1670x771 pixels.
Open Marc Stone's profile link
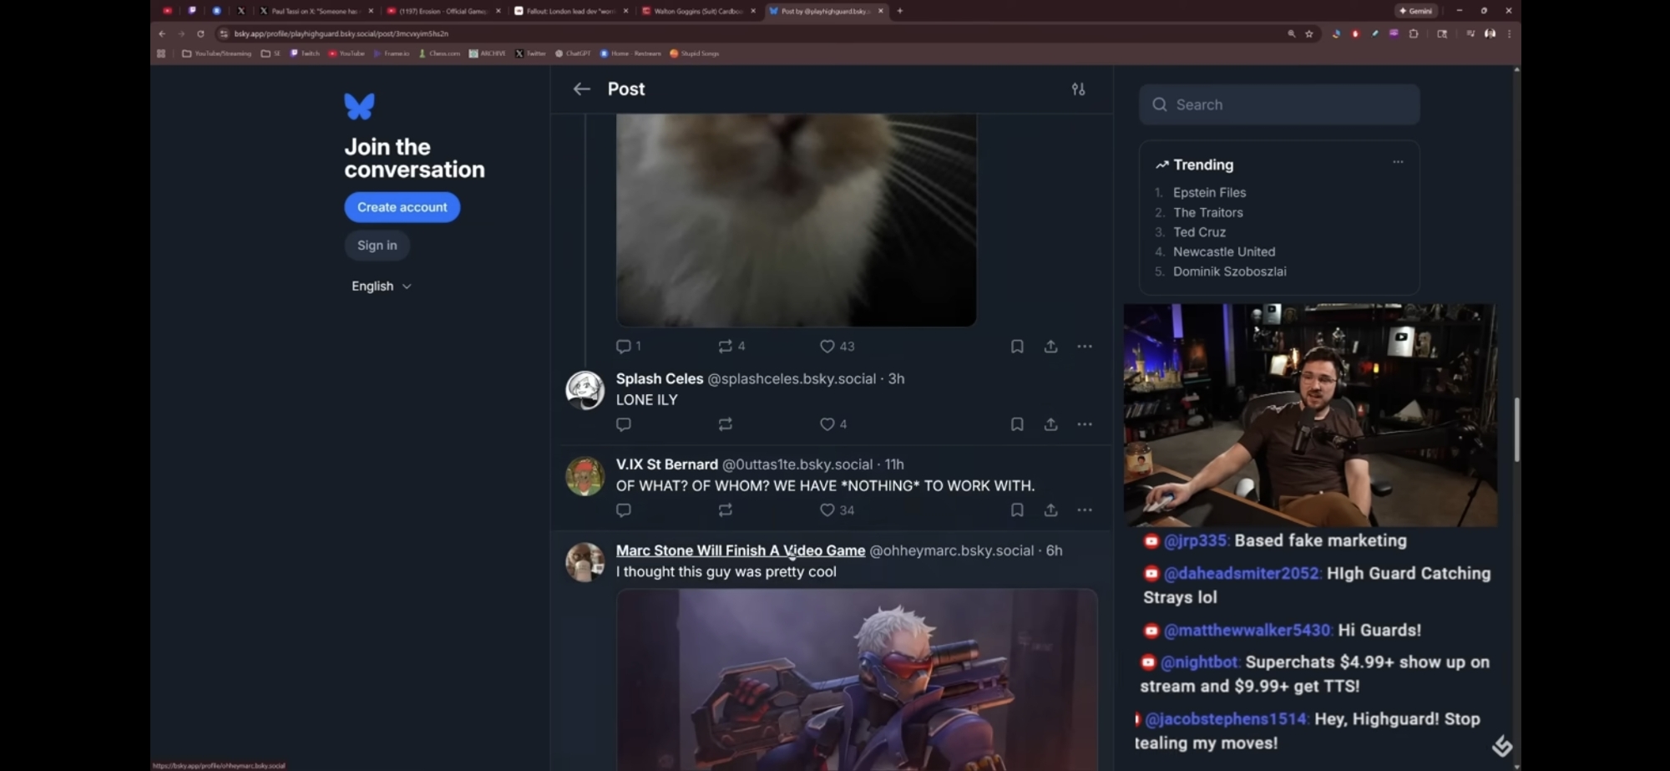pos(740,550)
